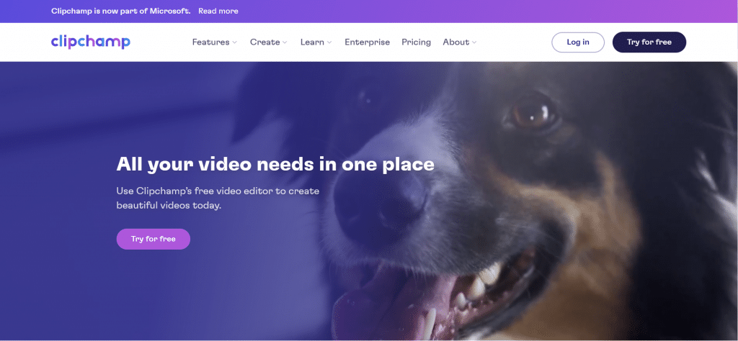This screenshot has height=341, width=738.
Task: Expand the Create dropdown menu
Action: pyautogui.click(x=268, y=42)
